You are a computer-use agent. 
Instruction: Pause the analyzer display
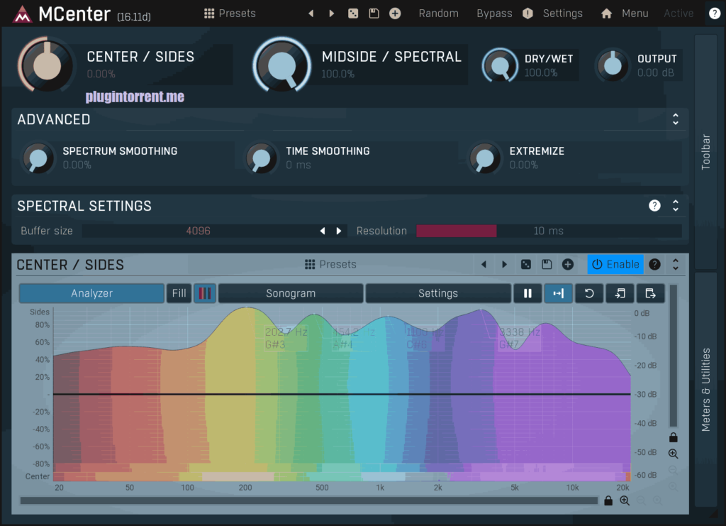tap(527, 293)
